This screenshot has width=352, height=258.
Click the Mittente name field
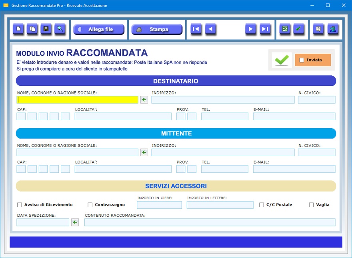[x=78, y=152]
